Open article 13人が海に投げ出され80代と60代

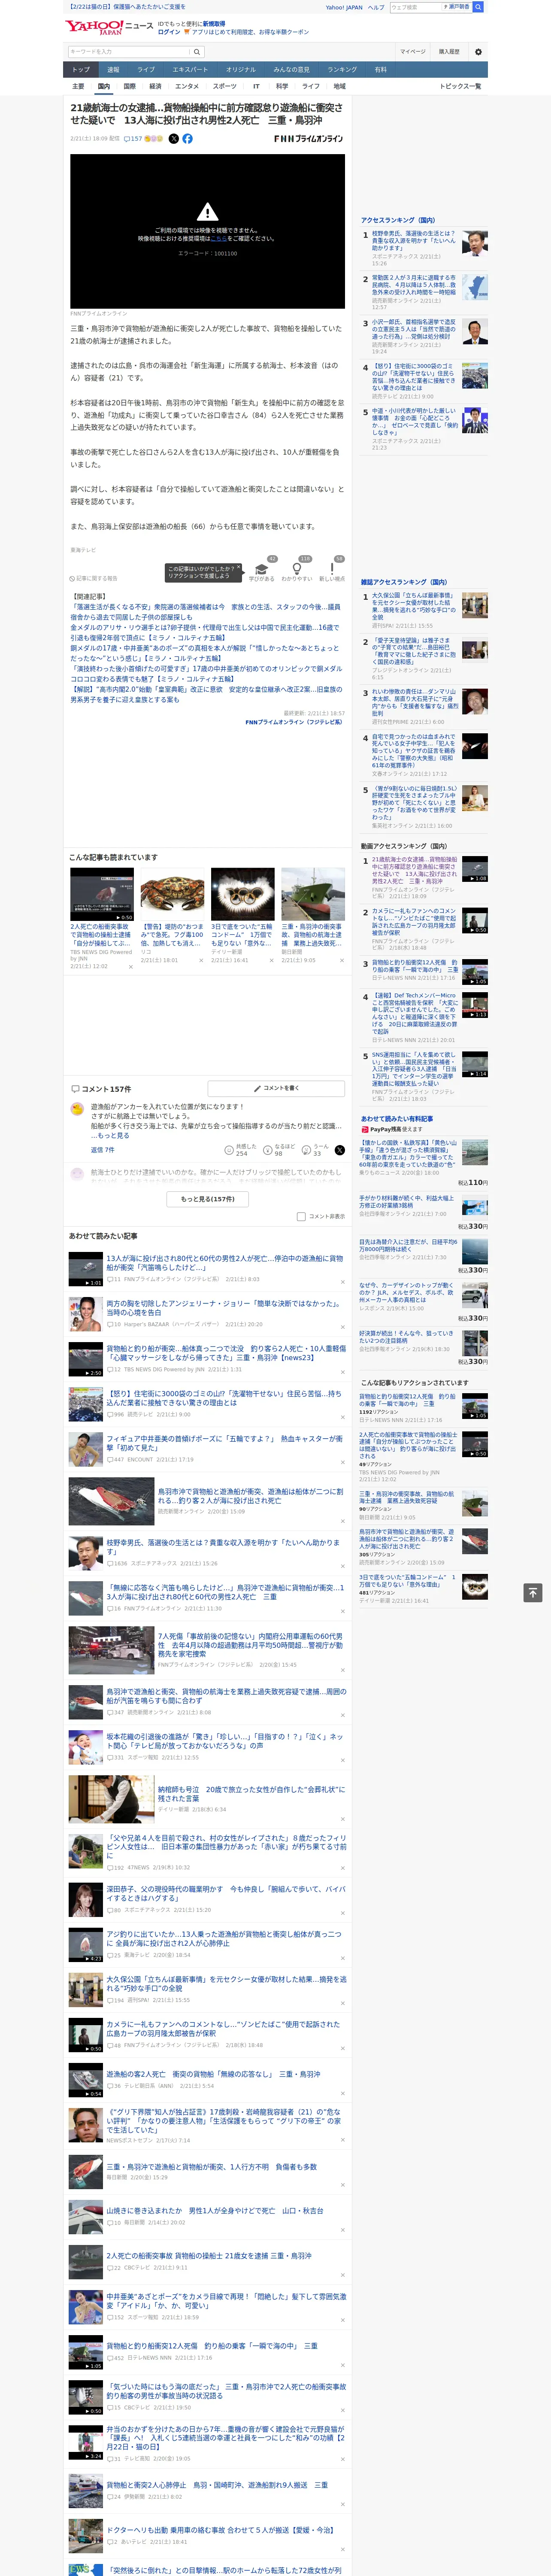(x=224, y=1263)
